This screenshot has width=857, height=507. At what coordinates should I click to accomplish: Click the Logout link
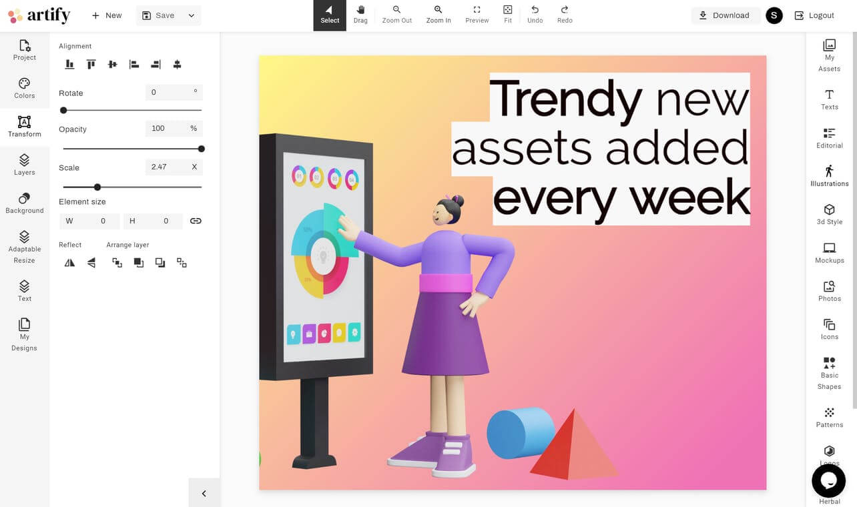[x=814, y=15]
